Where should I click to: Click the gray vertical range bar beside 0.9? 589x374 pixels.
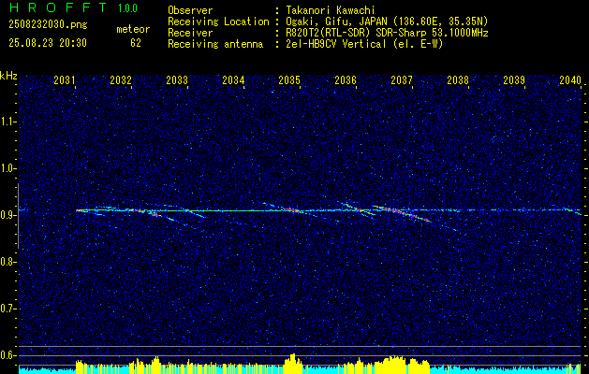pyautogui.click(x=18, y=216)
